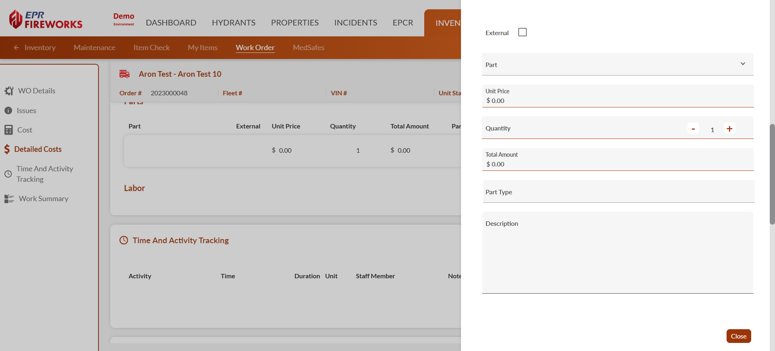Click the back arrow beside Inventory
Viewport: 775px width, 351px height.
pos(16,48)
